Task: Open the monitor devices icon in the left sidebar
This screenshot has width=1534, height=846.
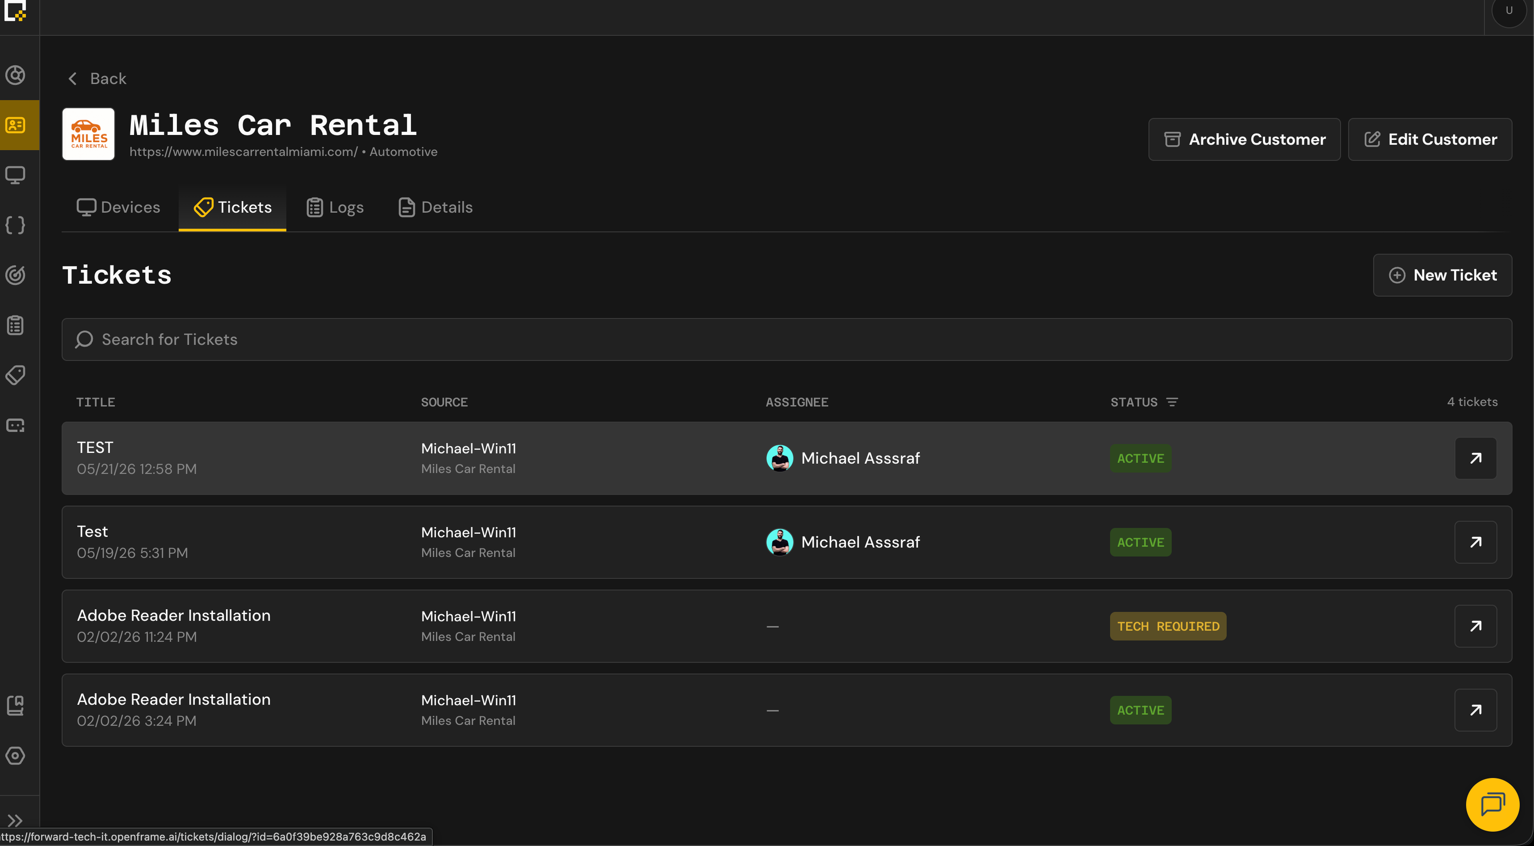Action: [15, 175]
